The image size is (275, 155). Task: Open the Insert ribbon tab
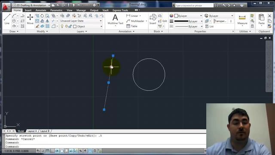pyautogui.click(x=28, y=10)
